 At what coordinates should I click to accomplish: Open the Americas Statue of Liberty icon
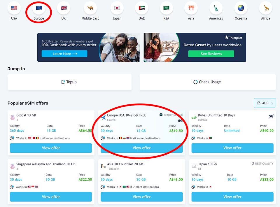(216, 8)
